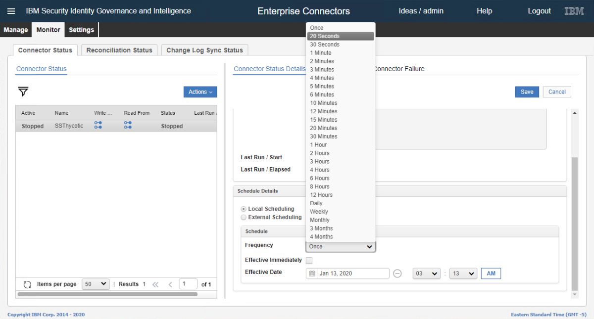The width and height of the screenshot is (594, 319).
Task: Switch to the Reconciliation Status tab
Action: point(119,50)
